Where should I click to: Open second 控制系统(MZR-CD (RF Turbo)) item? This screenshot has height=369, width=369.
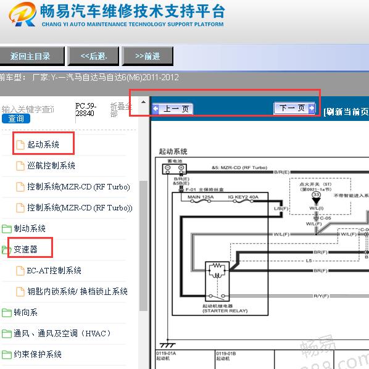pos(80,208)
